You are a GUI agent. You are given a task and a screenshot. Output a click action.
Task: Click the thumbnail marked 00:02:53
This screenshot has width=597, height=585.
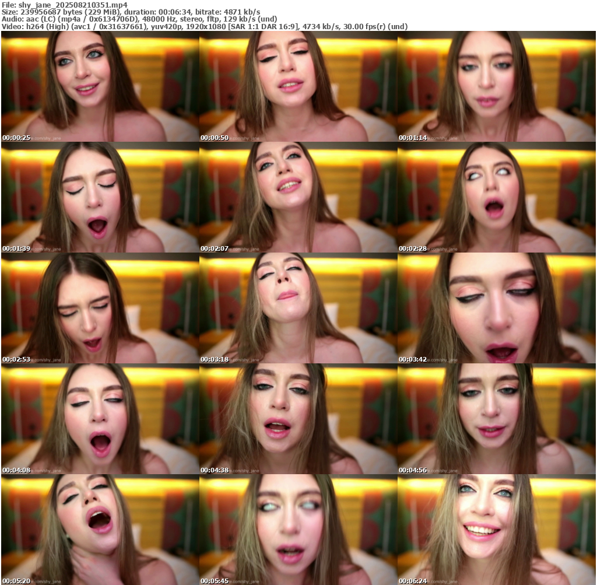100,308
